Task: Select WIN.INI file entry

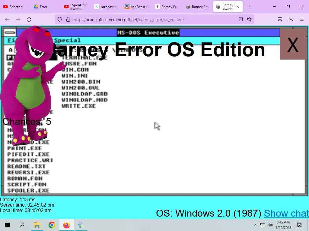Action: click(75, 75)
